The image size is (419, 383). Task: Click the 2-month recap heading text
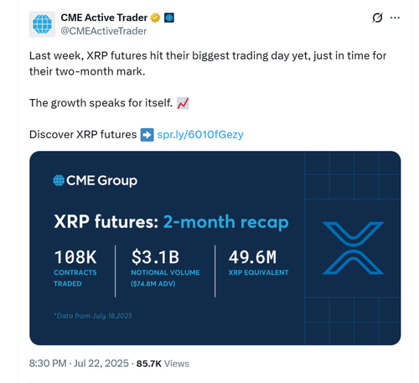tap(225, 222)
